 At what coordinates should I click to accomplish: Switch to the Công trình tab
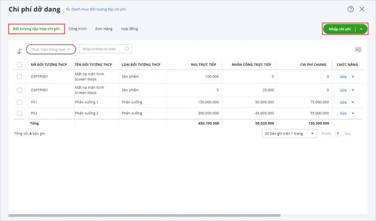coord(78,28)
